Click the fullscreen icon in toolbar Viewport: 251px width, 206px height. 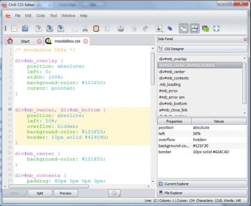[216, 29]
